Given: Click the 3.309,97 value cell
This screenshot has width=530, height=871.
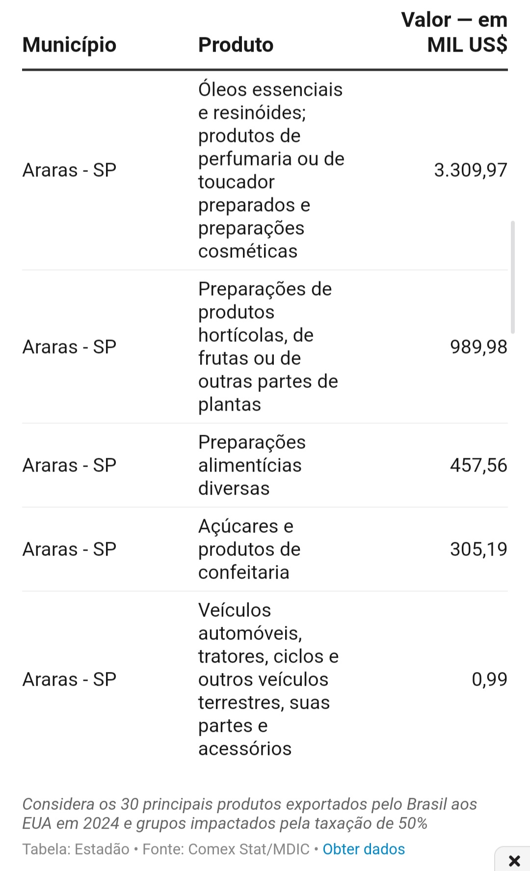Looking at the screenshot, I should (470, 170).
